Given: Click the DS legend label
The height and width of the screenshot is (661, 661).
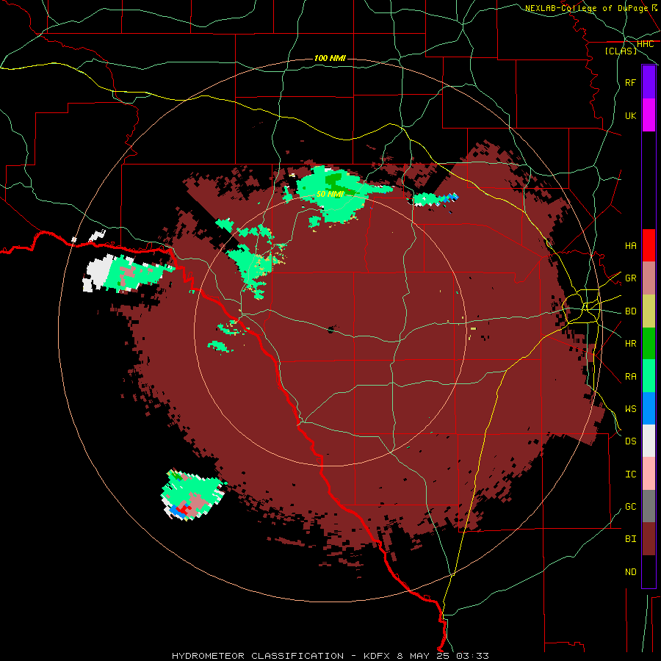Looking at the screenshot, I should click(631, 441).
